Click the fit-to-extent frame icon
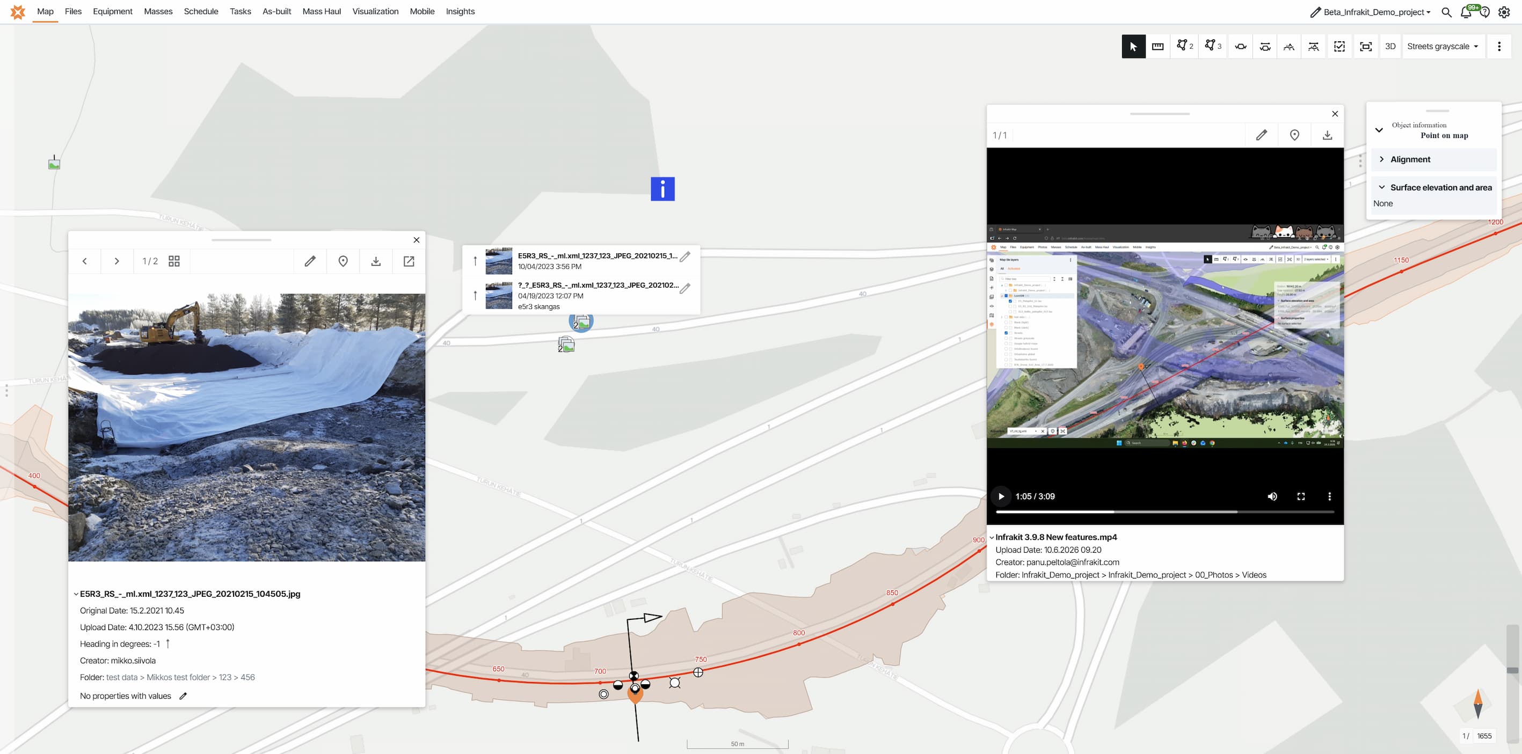1522x754 pixels. point(1365,47)
